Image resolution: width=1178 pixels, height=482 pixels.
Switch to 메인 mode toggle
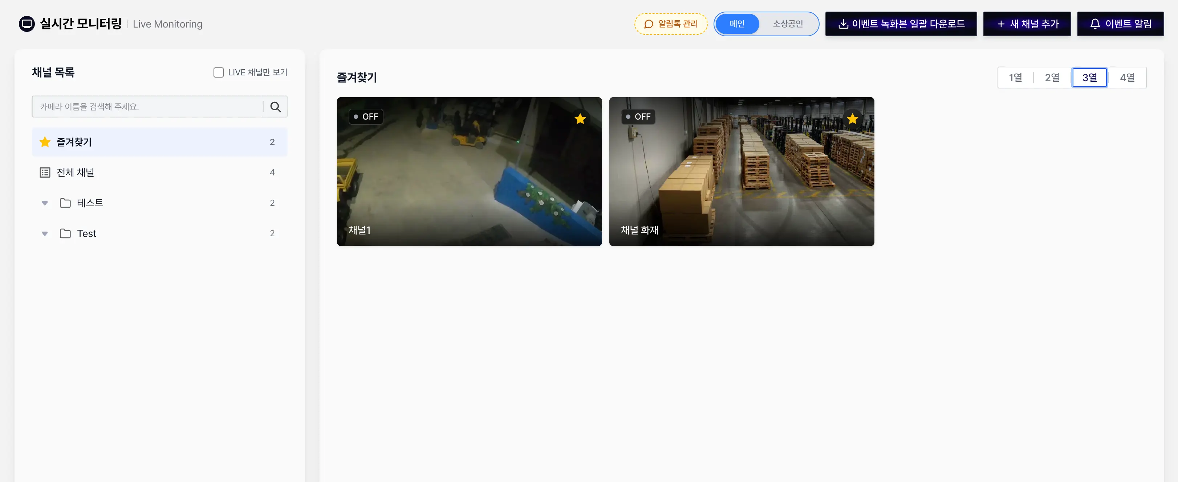pos(737,24)
